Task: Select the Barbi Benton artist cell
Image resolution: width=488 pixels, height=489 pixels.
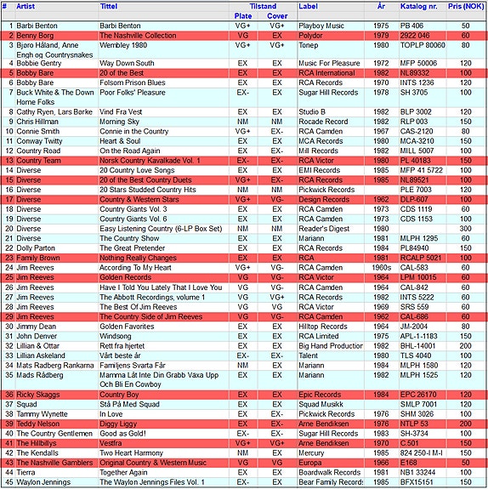Action: click(37, 26)
